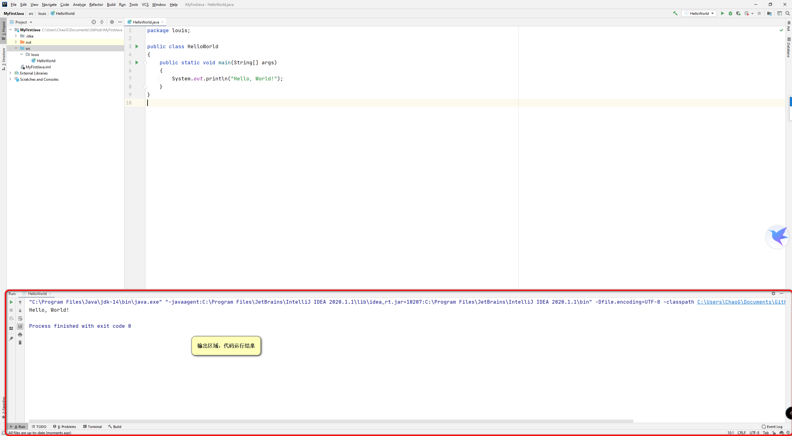Toggle pin tab in Run panel
Screen dimensions: 792x436
[x=11, y=339]
